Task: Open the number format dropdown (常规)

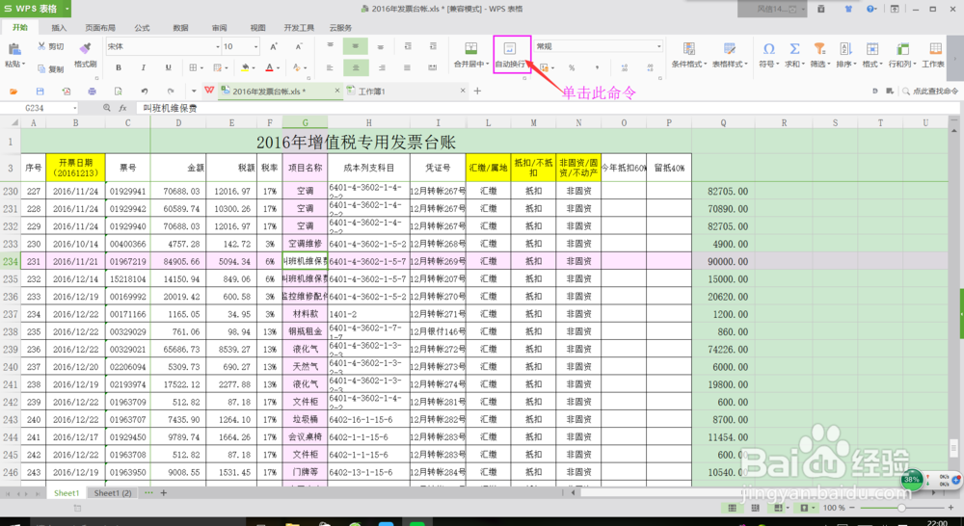Action: [x=659, y=46]
